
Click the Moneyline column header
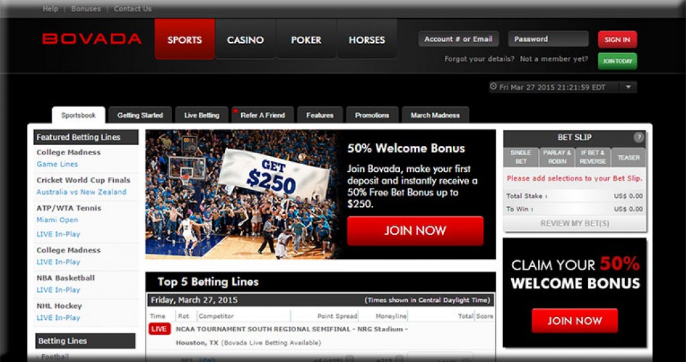tap(391, 316)
